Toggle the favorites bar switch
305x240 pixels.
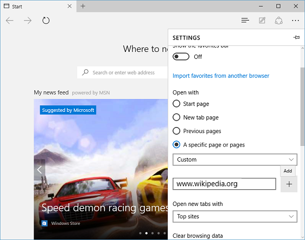coord(181,57)
